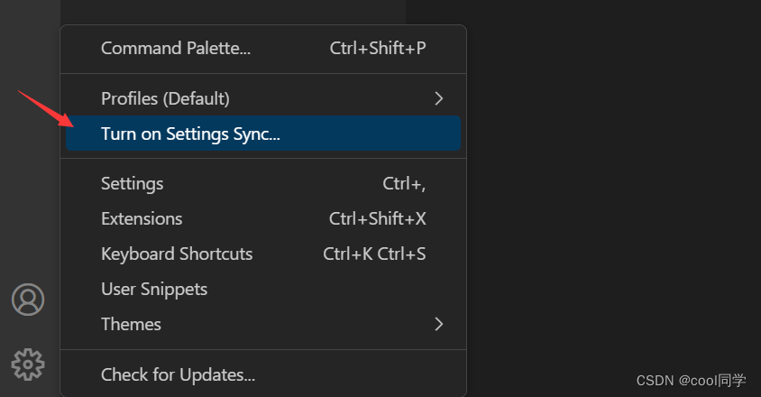Click the empty editor area right of menu
Screen dimensions: 761x397
tap(613, 180)
